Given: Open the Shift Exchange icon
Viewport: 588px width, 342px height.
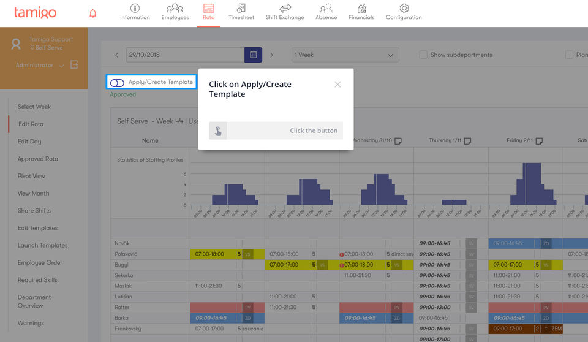Looking at the screenshot, I should 285,8.
